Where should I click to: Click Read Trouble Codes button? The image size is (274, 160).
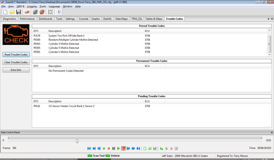click(x=16, y=55)
